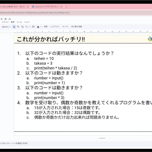Click item 3 以下のコードは動きますか？
Image resolution: width=152 pixels, height=152 pixels.
coord(54,88)
